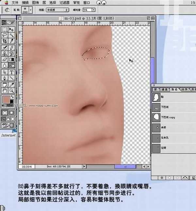Click the 33.33% zoom field
Viewport: 196px width, 211px height.
pyautogui.click(x=27, y=166)
